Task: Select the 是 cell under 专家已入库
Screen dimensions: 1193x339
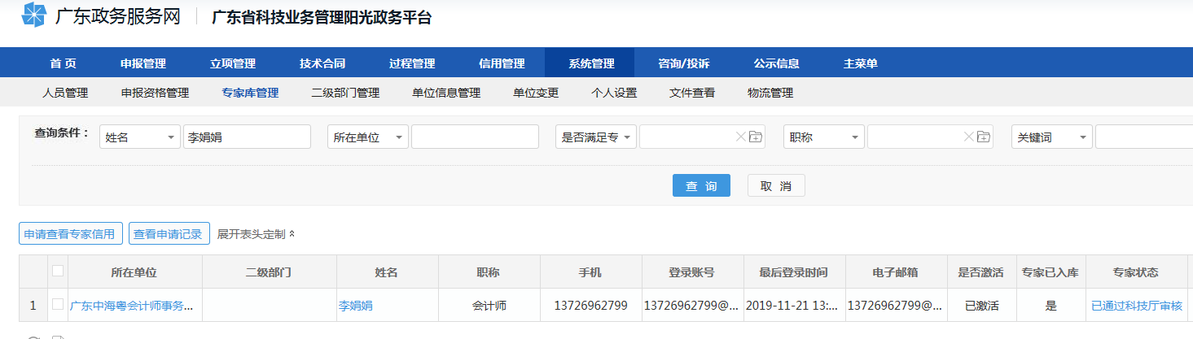Action: (x=1050, y=306)
